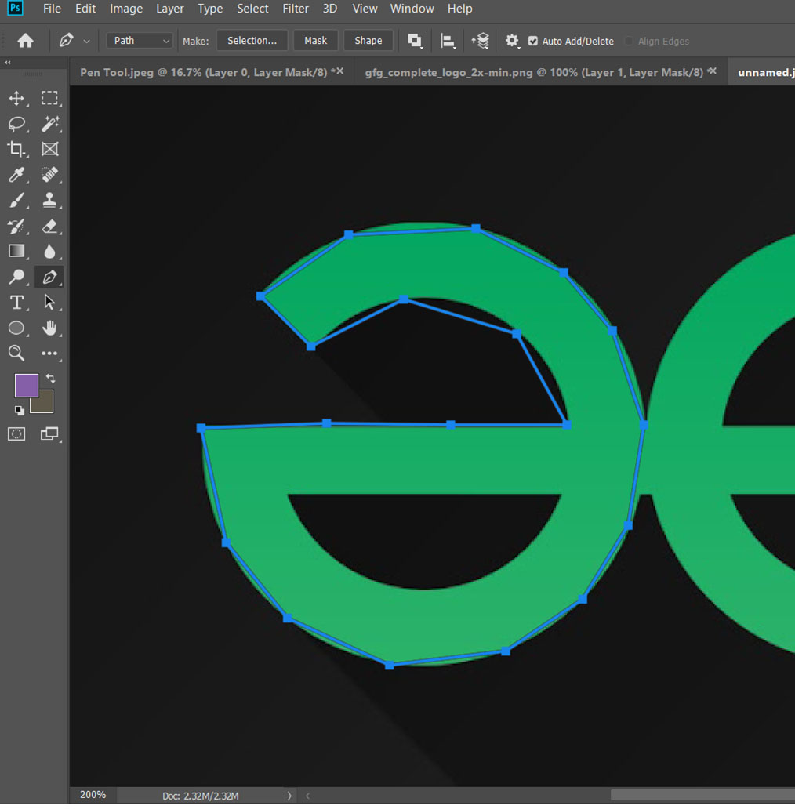Pick the Magic Wand tool
This screenshot has height=809, width=795.
(50, 124)
